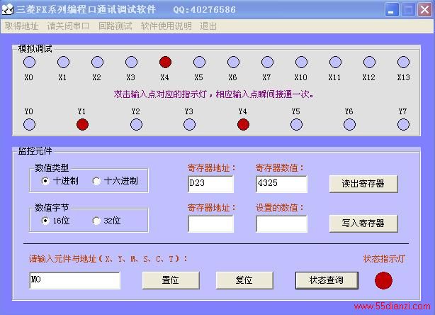
Task: Click the red Y1 output indicator lamp
Action: click(x=82, y=124)
